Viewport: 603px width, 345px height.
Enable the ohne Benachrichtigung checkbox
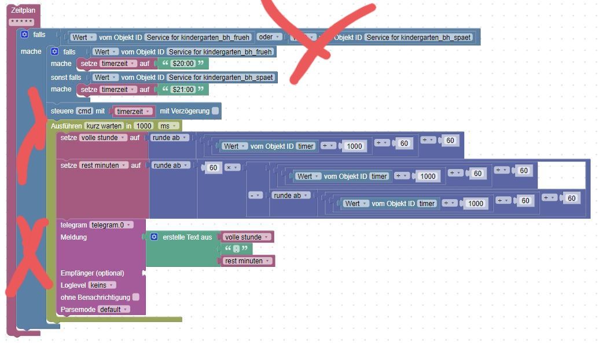(136, 298)
